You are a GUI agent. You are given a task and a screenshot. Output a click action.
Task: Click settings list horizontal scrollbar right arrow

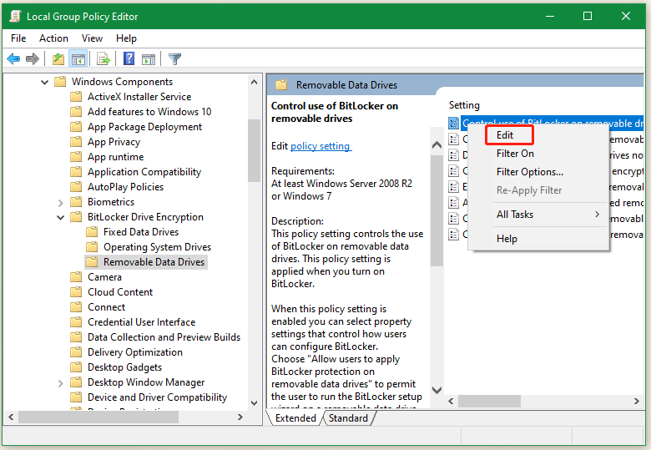(636, 401)
